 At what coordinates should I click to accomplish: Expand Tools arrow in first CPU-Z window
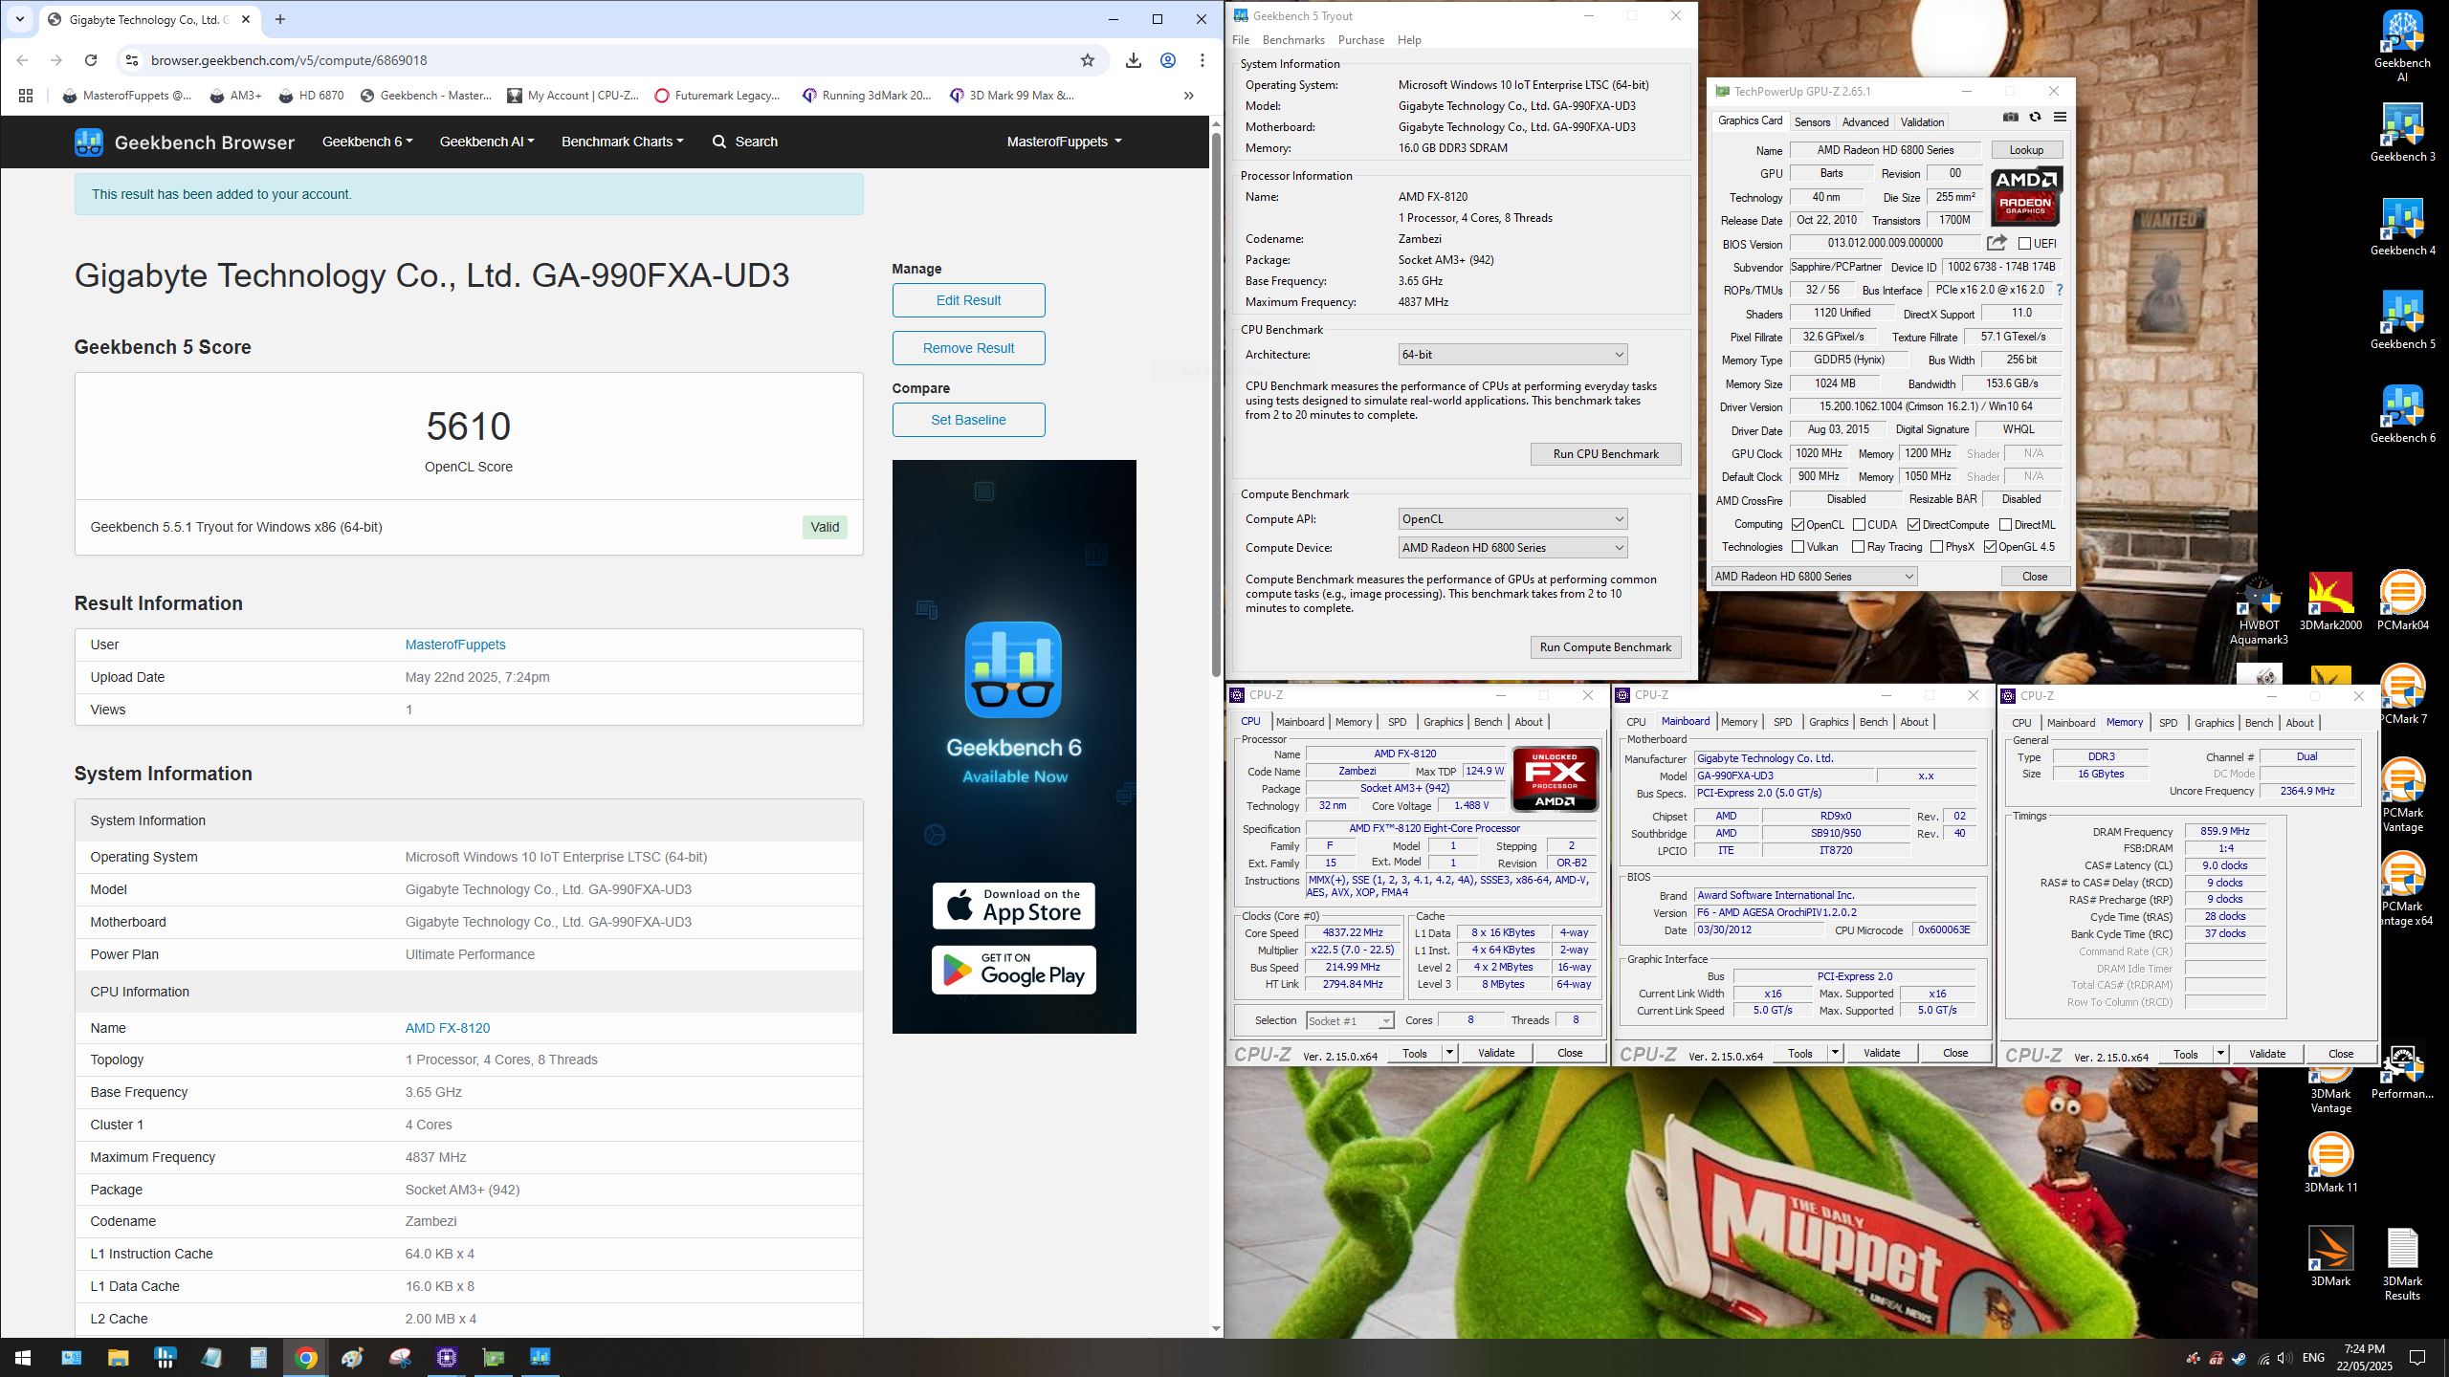(x=1449, y=1053)
